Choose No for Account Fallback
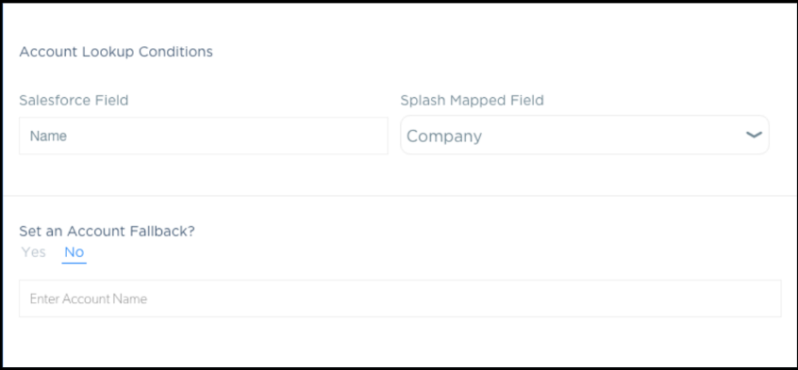The width and height of the screenshot is (798, 370). click(75, 252)
